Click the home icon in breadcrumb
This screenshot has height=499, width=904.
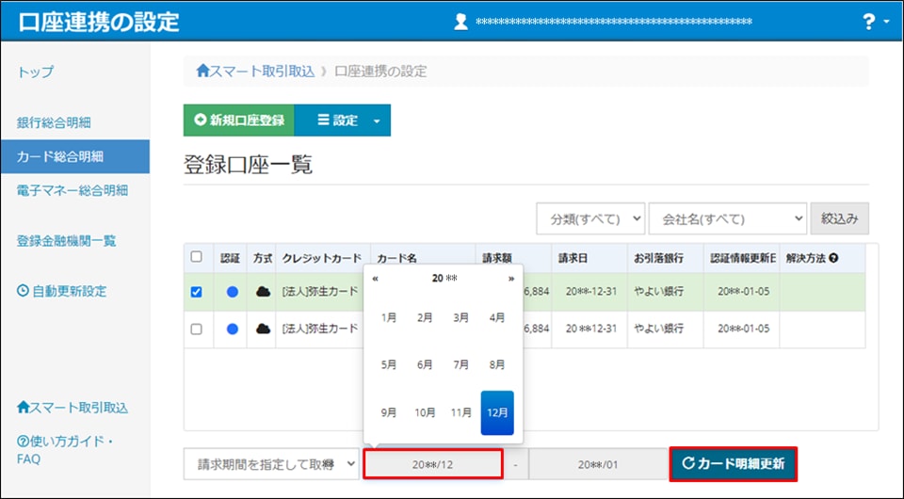[x=203, y=71]
